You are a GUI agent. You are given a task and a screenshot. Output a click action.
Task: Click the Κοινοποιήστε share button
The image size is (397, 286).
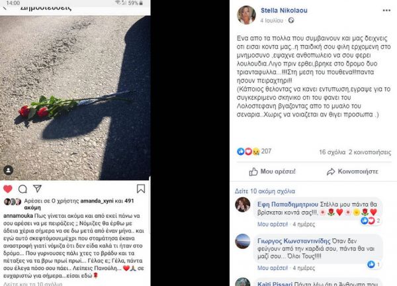point(353,171)
